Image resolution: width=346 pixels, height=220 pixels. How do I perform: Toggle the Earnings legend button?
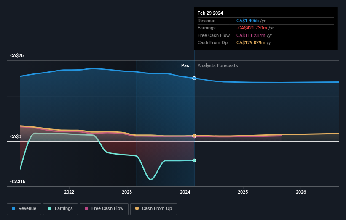60,209
